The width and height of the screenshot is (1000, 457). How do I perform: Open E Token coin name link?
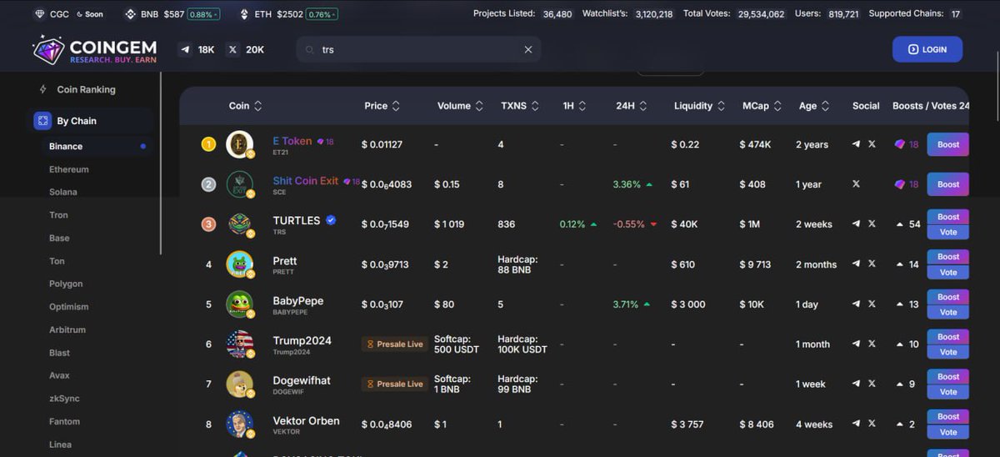tap(292, 141)
